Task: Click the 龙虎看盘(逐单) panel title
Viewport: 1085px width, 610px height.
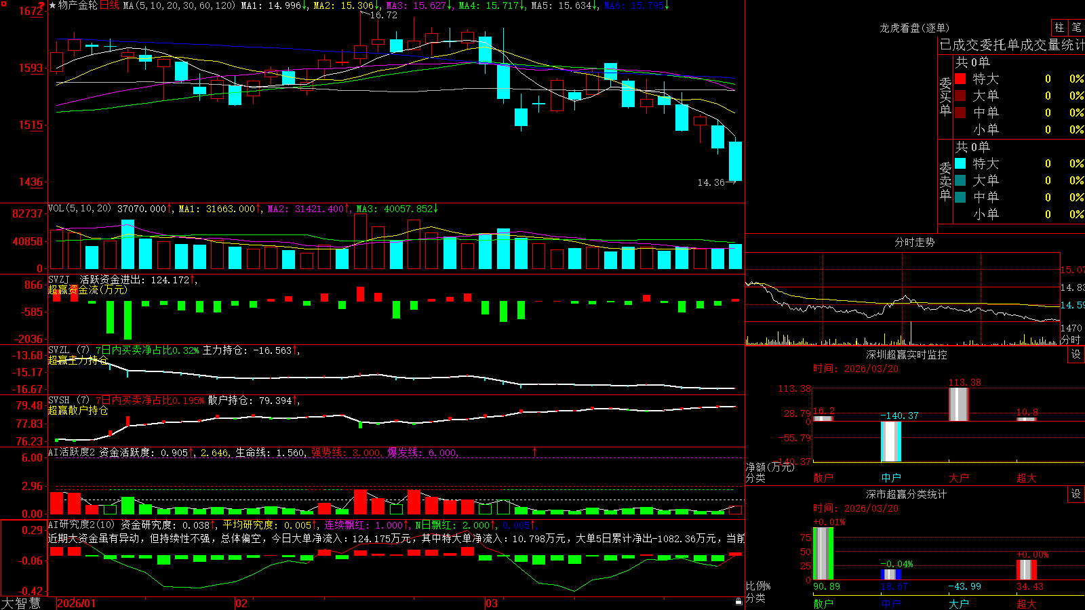Action: (x=914, y=28)
